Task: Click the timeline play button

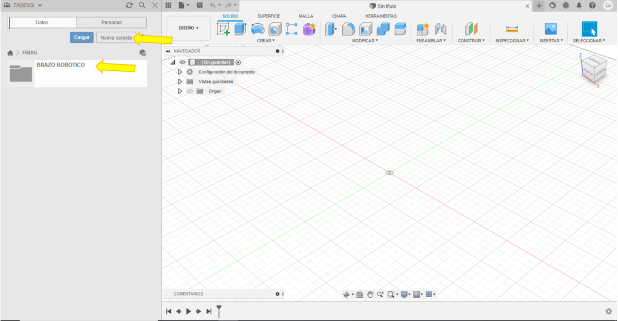Action: (189, 311)
